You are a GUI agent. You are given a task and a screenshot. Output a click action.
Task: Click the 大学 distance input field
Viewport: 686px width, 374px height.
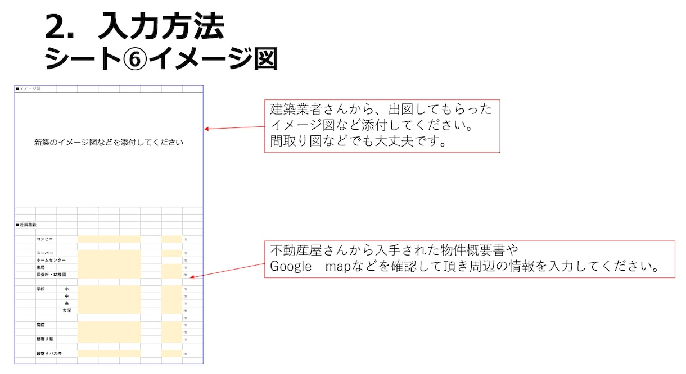click(x=171, y=311)
